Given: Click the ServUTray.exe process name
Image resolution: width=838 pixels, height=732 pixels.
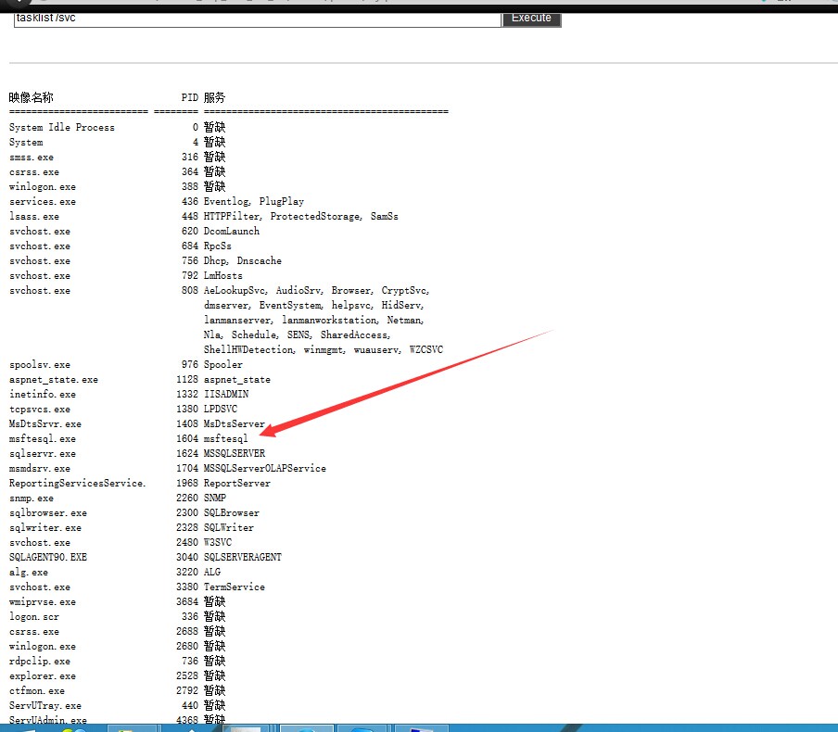Looking at the screenshot, I should (x=44, y=706).
